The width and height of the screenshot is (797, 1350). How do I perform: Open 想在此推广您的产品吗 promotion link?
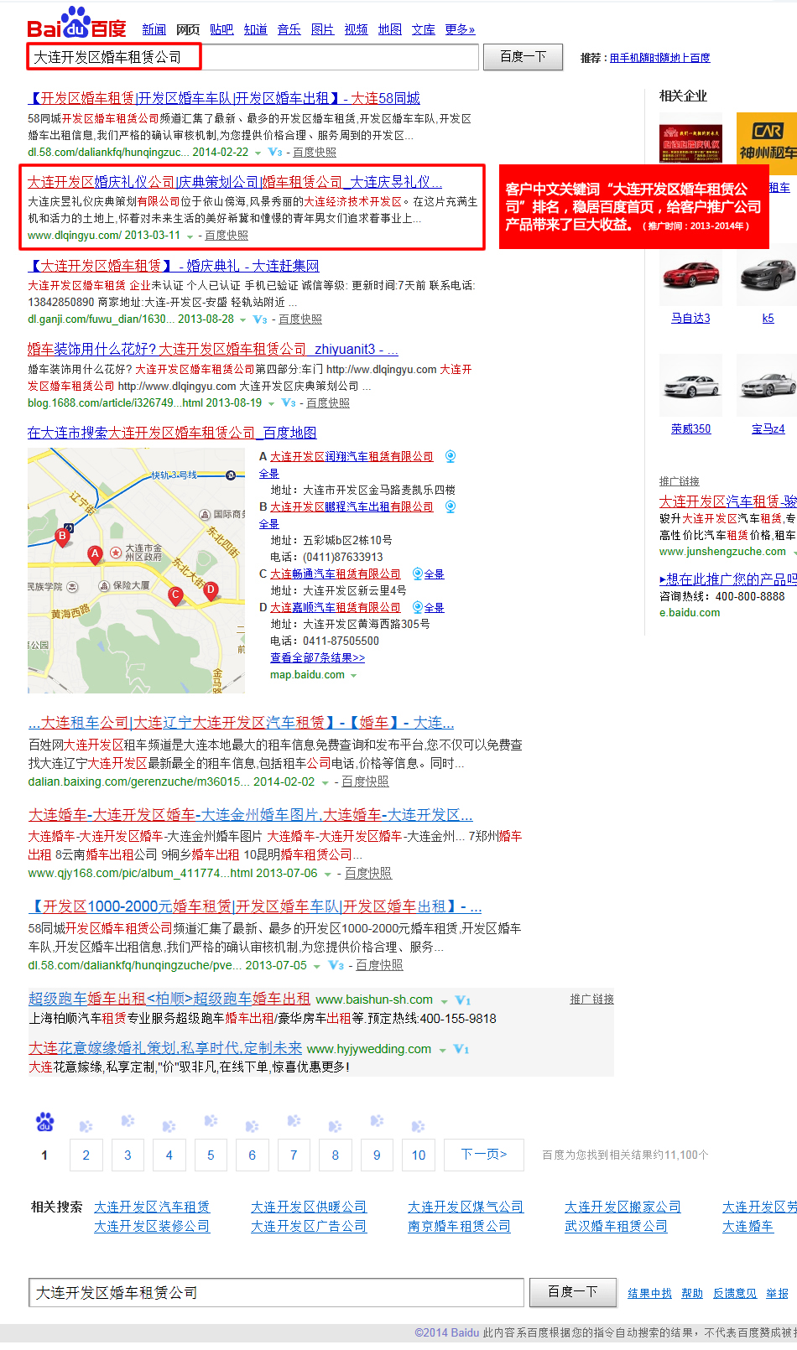tap(728, 579)
